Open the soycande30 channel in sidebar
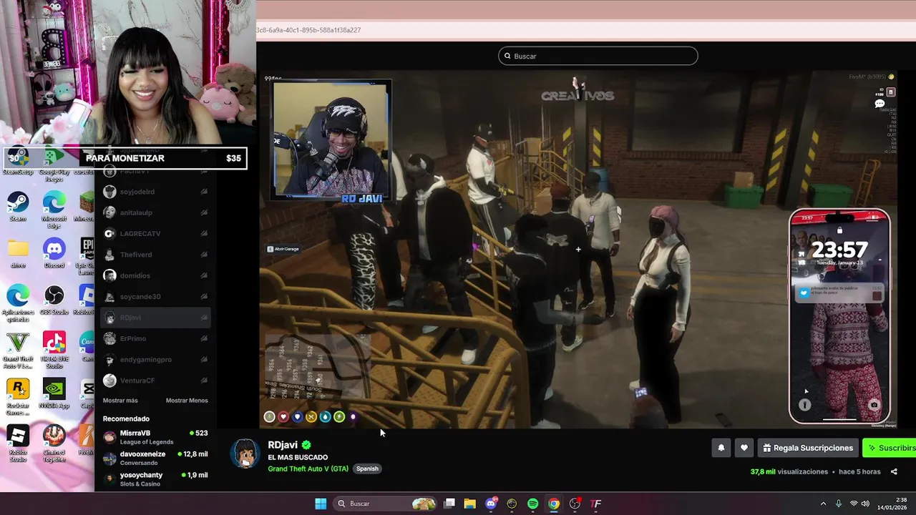 pos(156,296)
